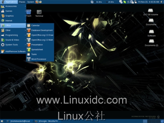Launch Firefox from top panel icon
Viewport: 164px width, 123px height.
(37, 2)
